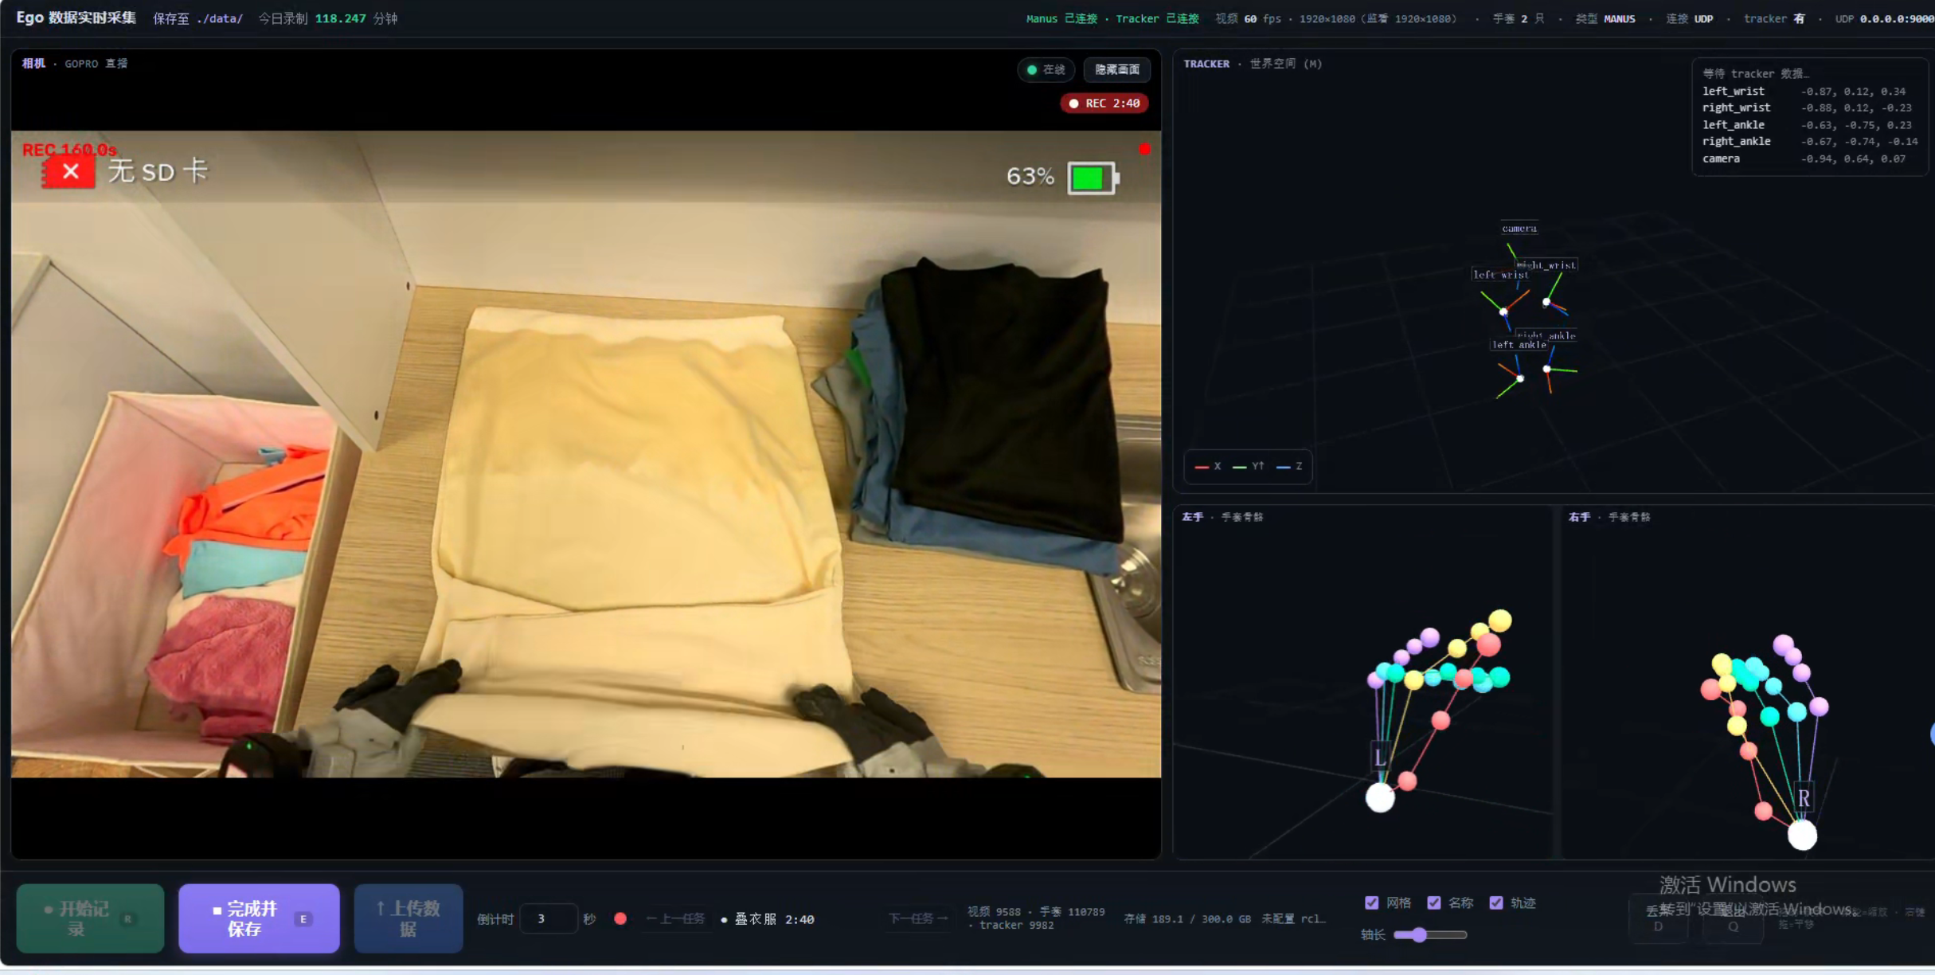Adjust the 轴长 axis length slider
Screen dimensions: 1935x975
tap(1430, 934)
